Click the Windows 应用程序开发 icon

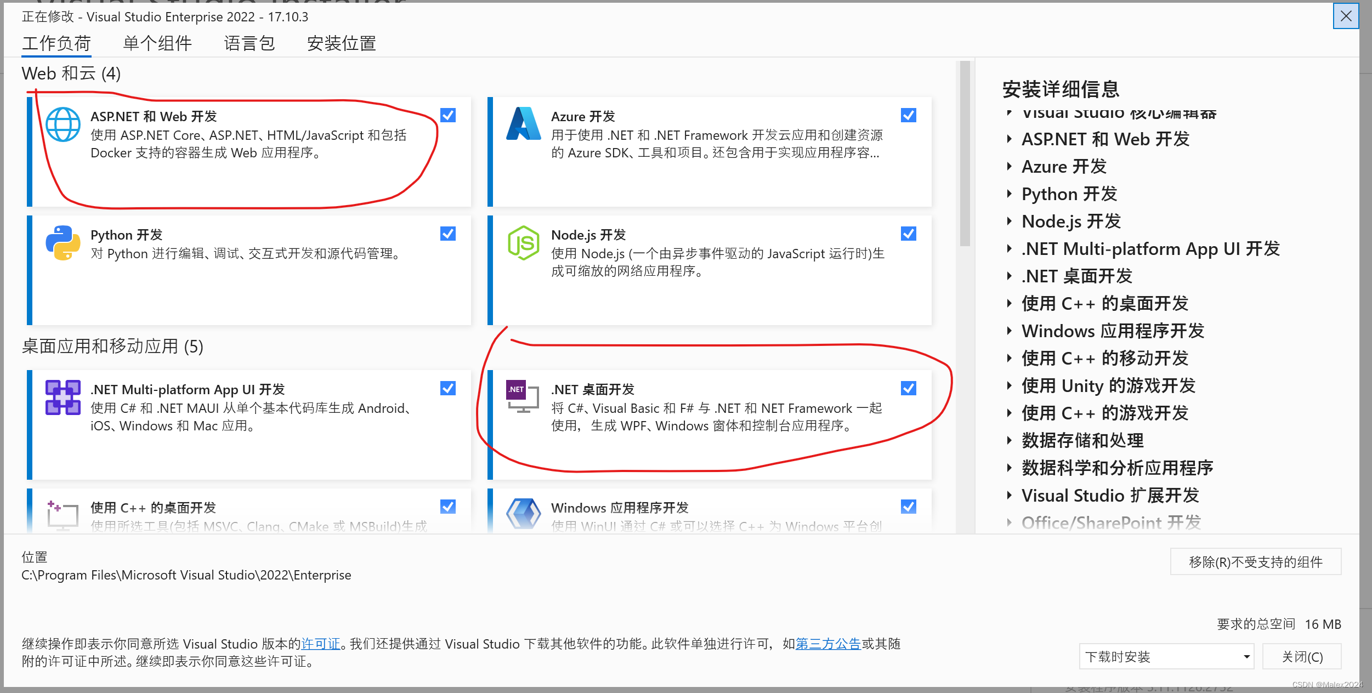click(524, 514)
